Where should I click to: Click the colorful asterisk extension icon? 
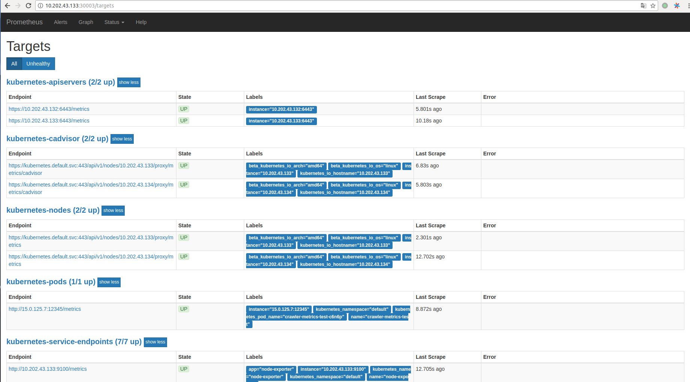point(677,6)
